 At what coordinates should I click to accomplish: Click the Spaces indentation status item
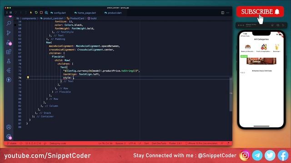point(120,144)
